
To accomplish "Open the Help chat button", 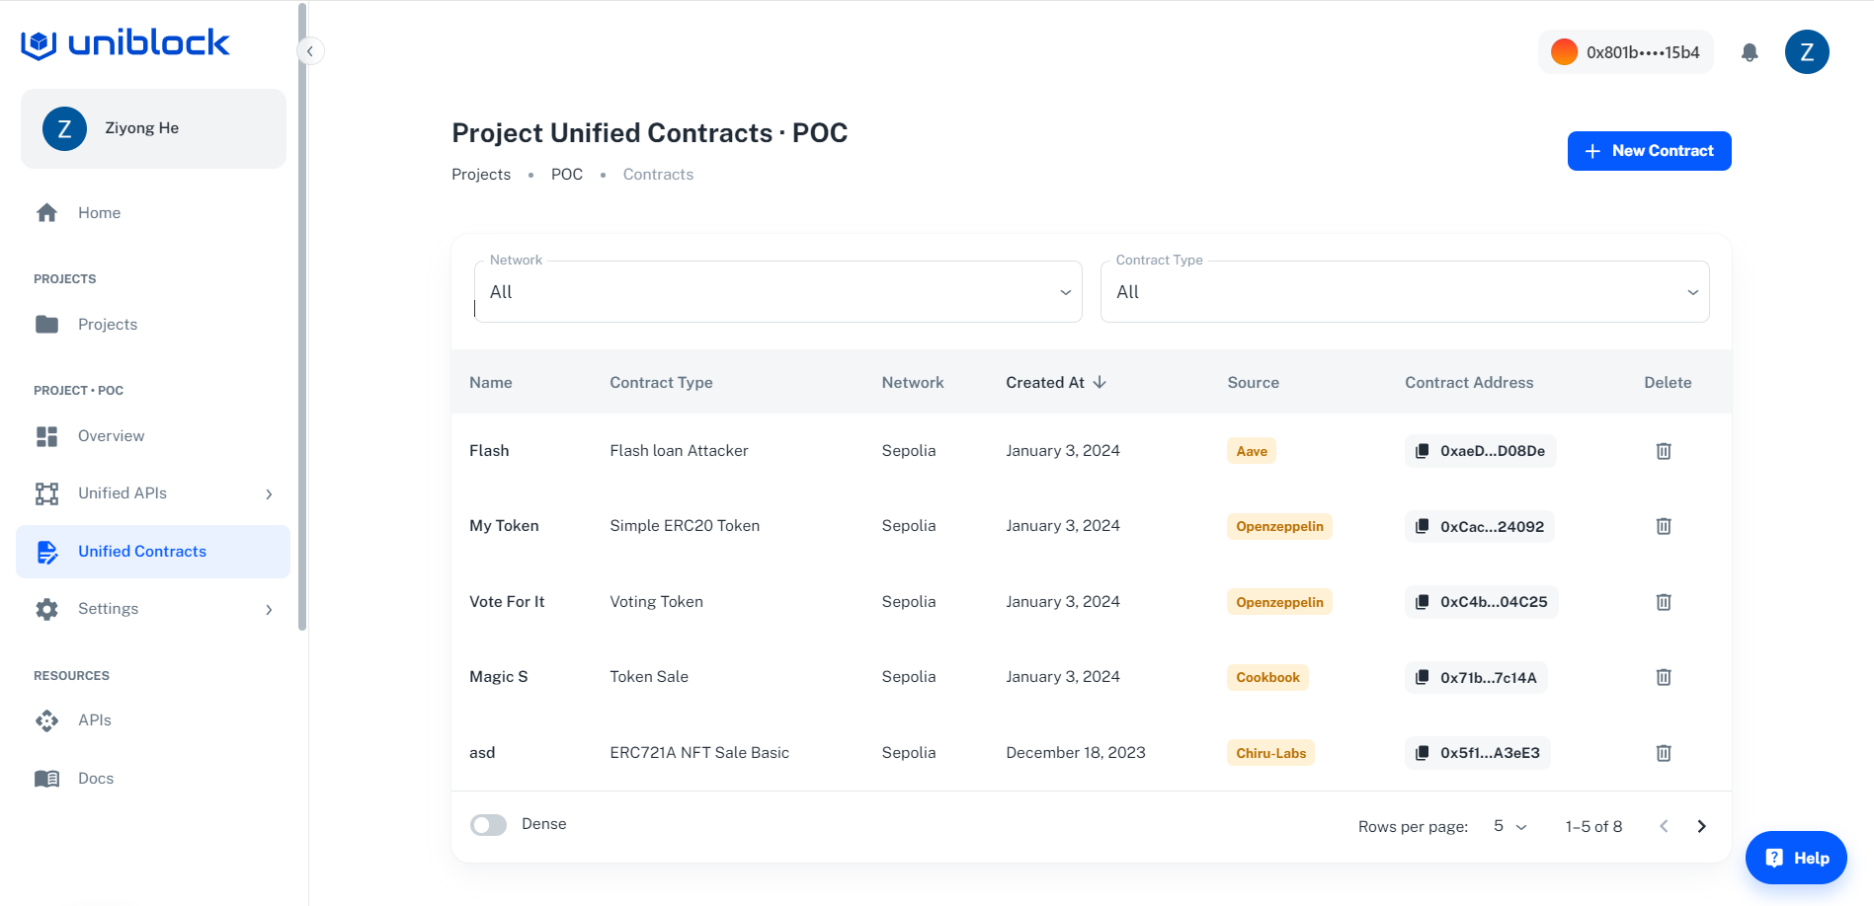I will pos(1796,858).
